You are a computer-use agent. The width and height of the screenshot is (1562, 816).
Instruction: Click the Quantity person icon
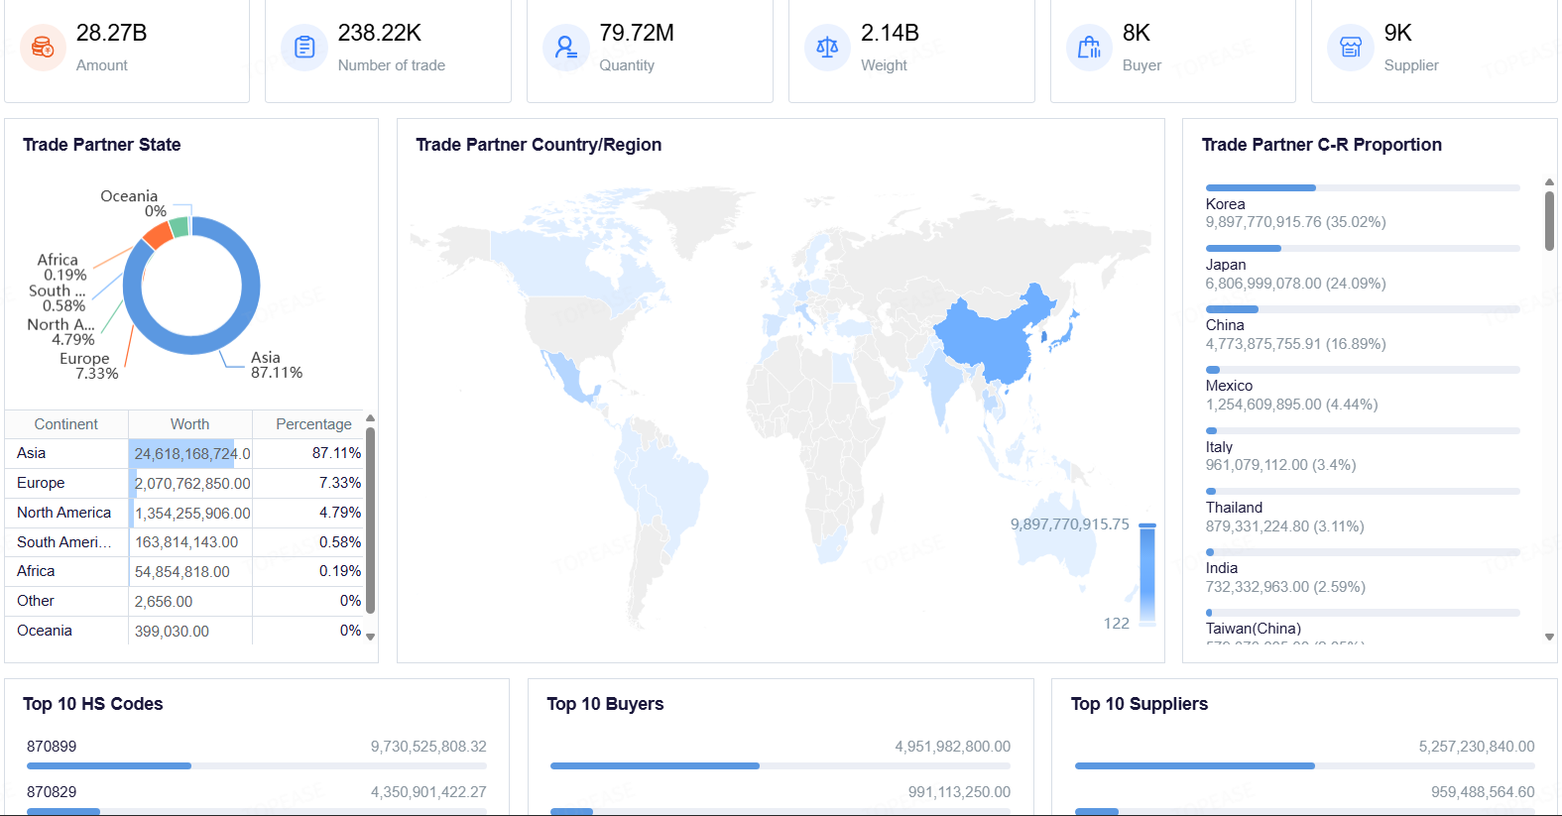[x=565, y=47]
